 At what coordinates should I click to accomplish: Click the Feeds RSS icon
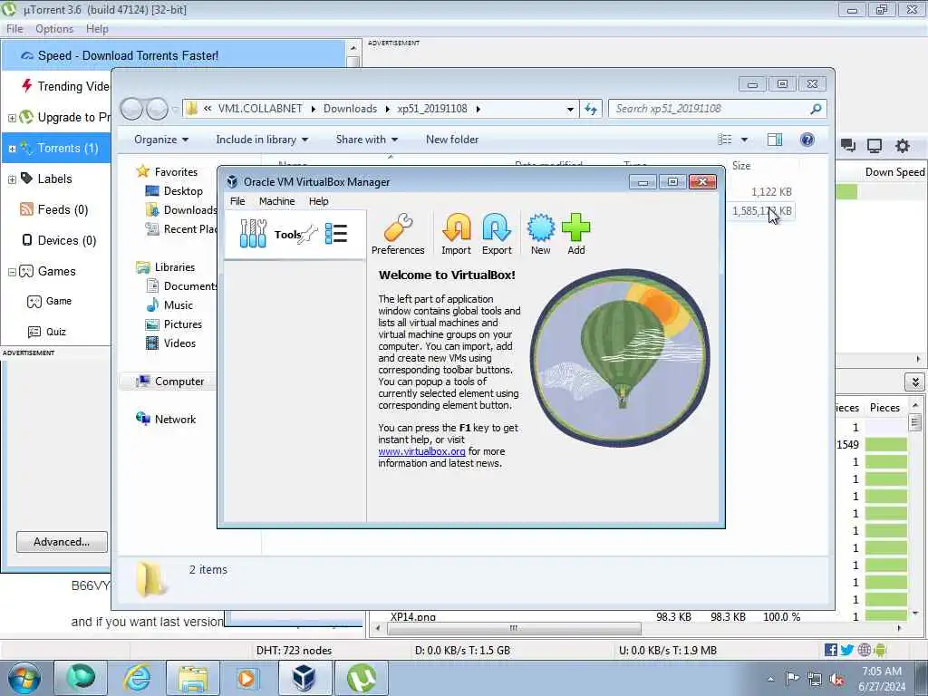26,209
